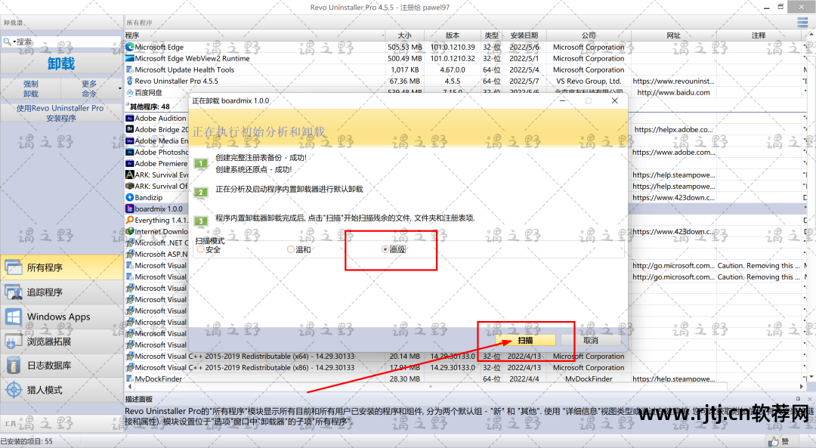Click the Adobe Media Encoder icon

(130, 141)
